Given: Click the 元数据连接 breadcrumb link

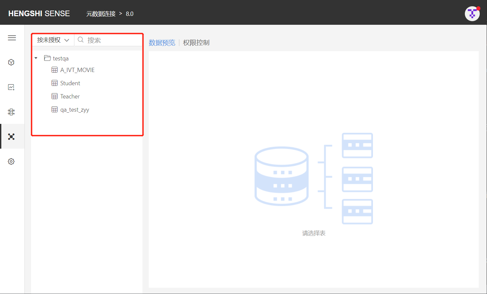Looking at the screenshot, I should pyautogui.click(x=101, y=14).
